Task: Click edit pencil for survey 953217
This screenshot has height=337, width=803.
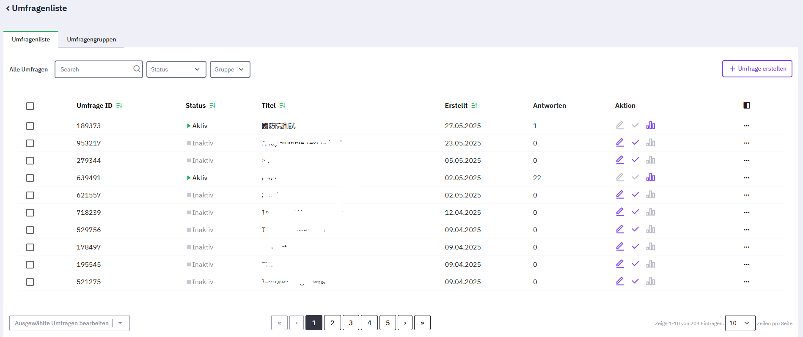Action: [x=620, y=143]
